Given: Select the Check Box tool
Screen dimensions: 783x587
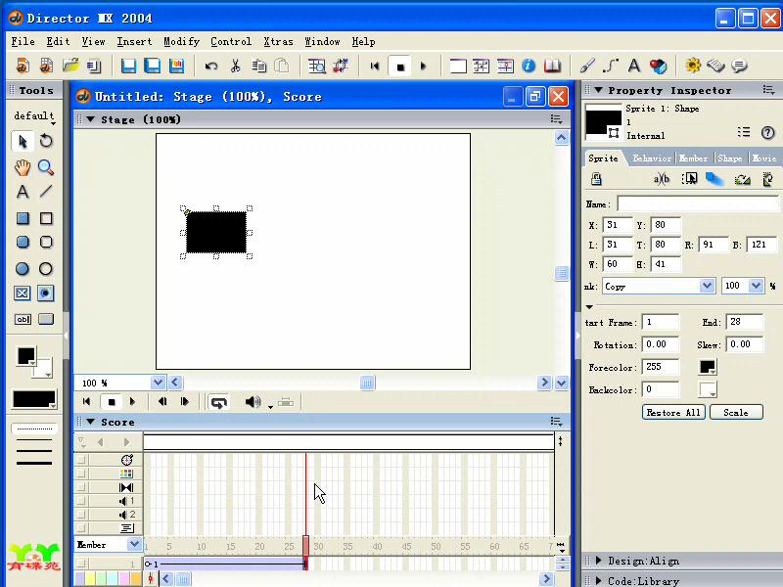Looking at the screenshot, I should [22, 293].
